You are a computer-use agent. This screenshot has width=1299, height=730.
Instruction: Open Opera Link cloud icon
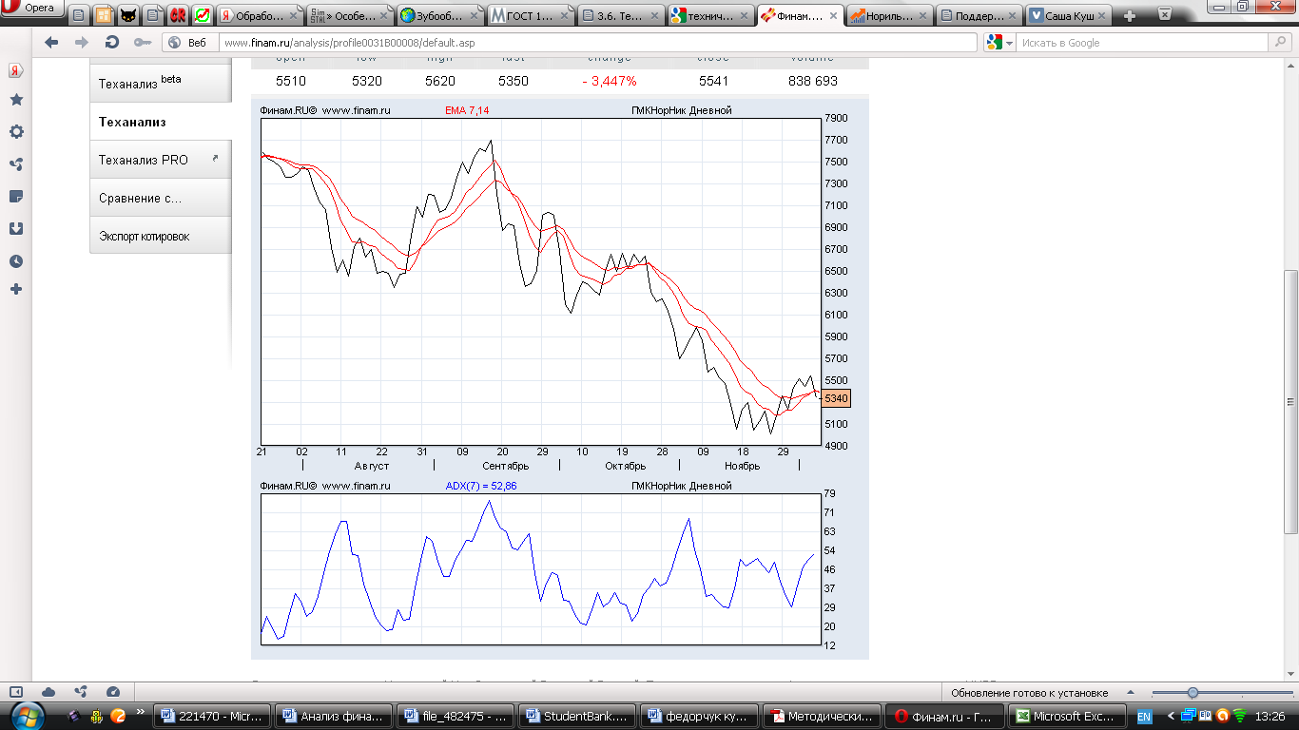48,692
